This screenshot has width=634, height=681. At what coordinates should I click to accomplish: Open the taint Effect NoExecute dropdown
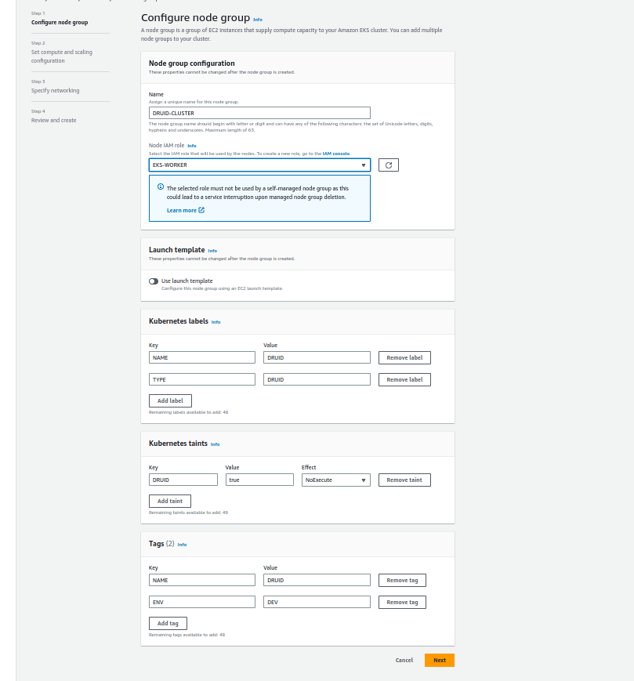pyautogui.click(x=335, y=480)
